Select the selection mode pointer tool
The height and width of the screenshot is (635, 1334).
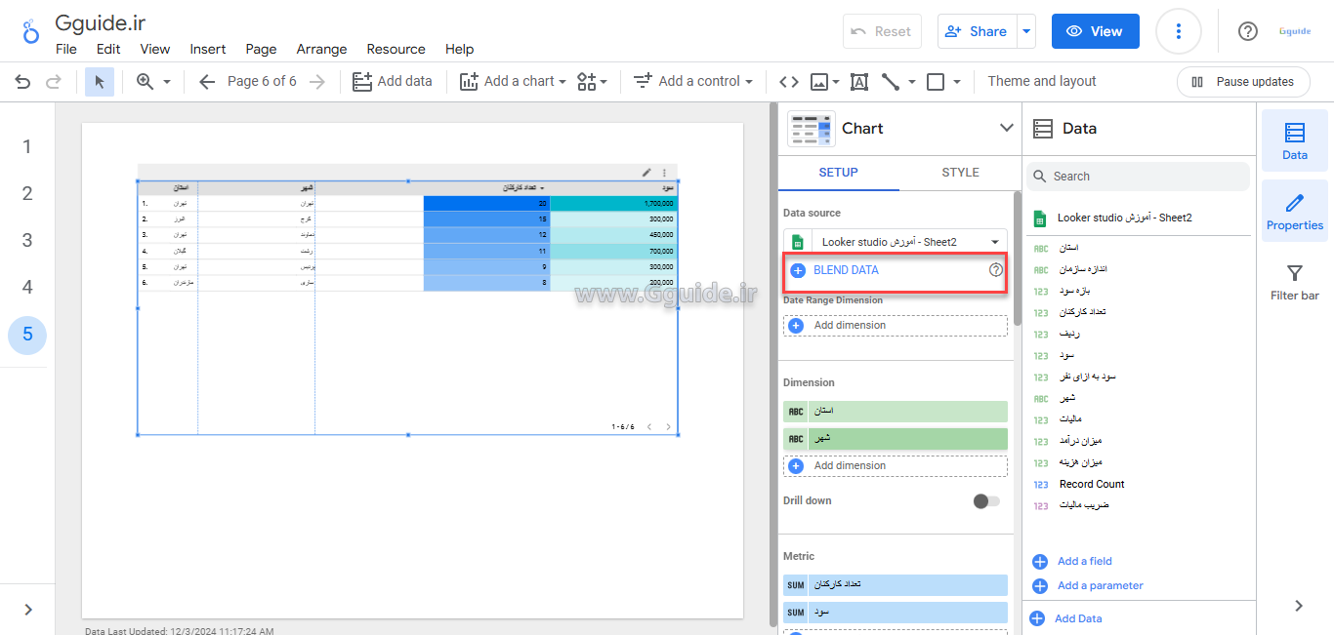100,82
